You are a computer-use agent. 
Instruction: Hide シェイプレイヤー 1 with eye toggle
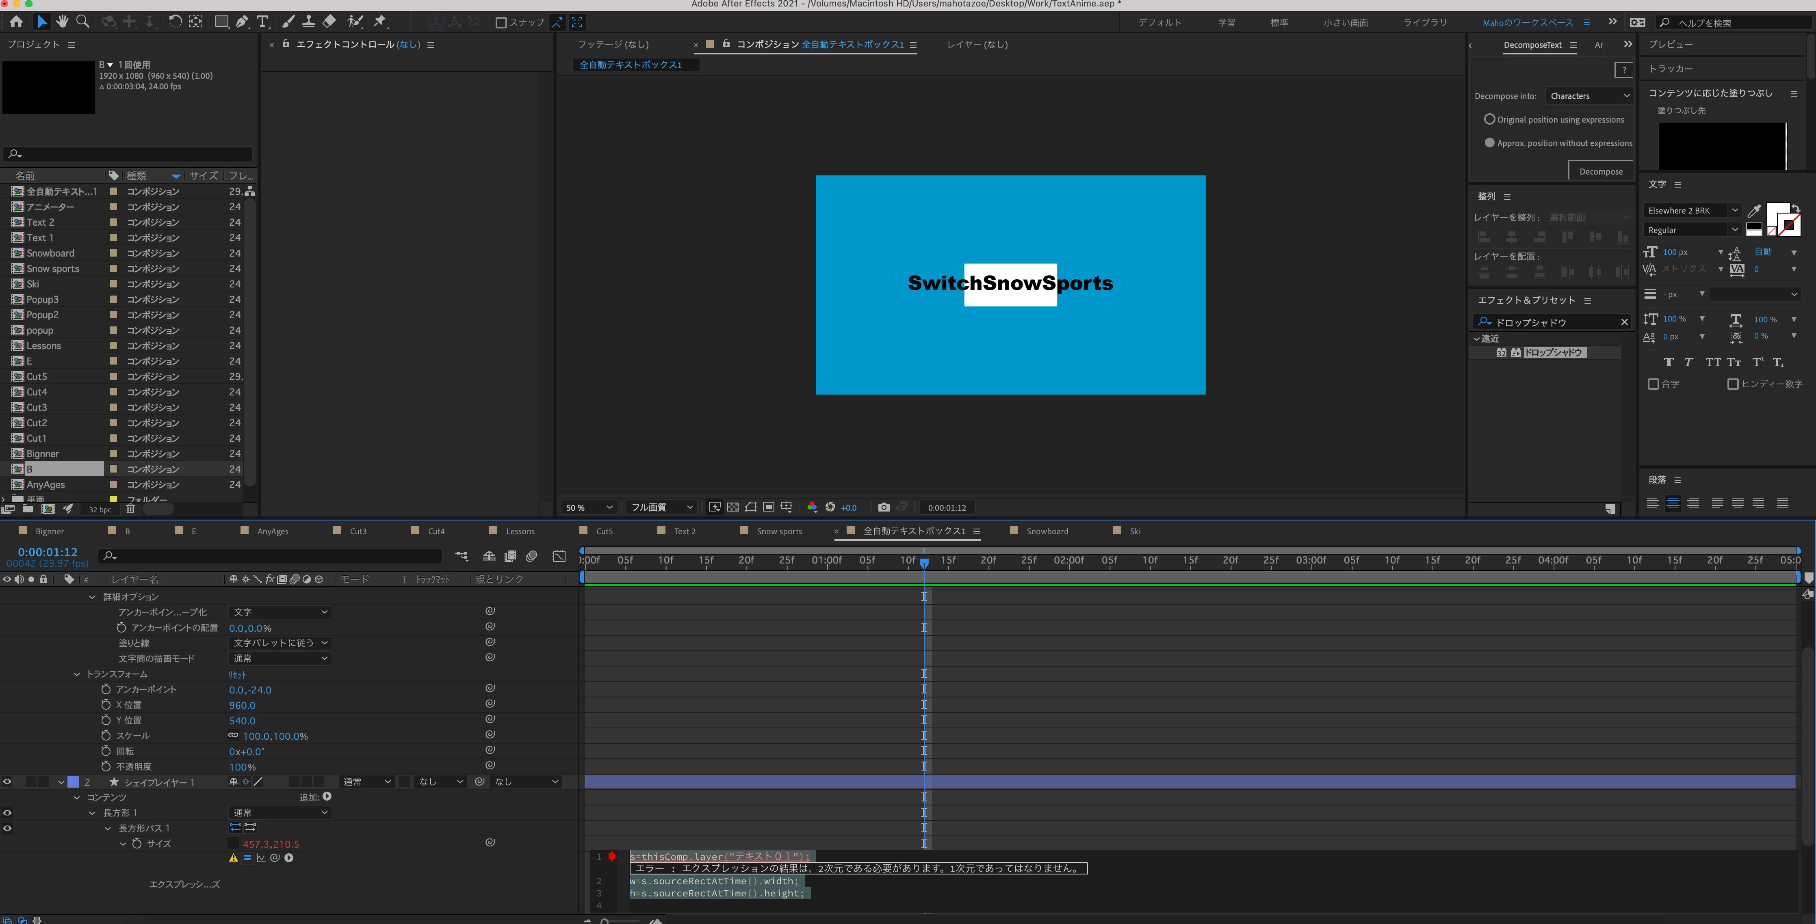click(8, 782)
